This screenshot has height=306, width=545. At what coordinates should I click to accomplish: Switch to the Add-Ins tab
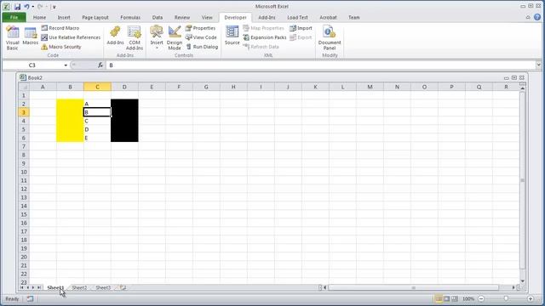pyautogui.click(x=267, y=17)
